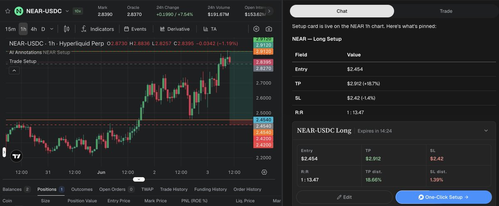Collapse the chart legend with up chevron
The image size is (499, 206).
pyautogui.click(x=14, y=71)
